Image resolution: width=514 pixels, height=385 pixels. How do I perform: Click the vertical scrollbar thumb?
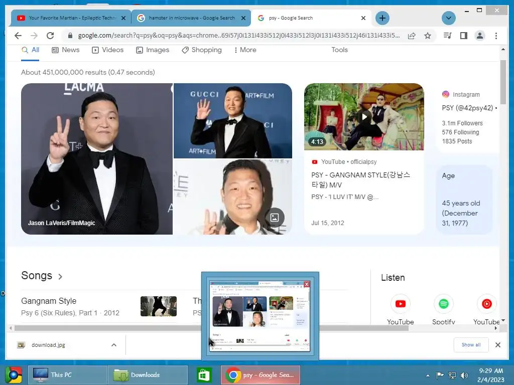[x=503, y=82]
